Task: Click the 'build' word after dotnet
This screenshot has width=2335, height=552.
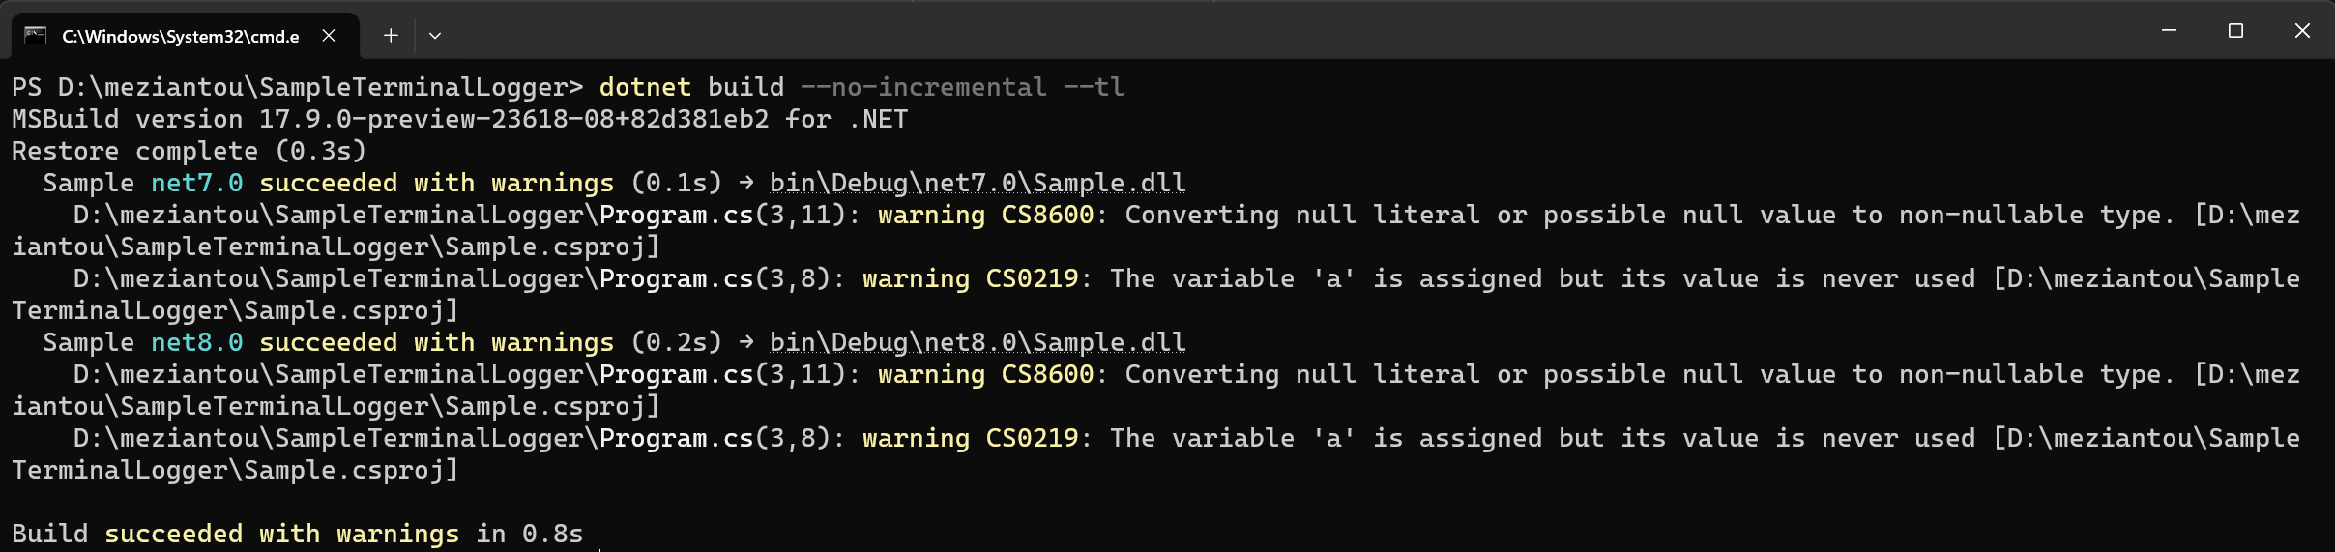Action: pos(745,87)
